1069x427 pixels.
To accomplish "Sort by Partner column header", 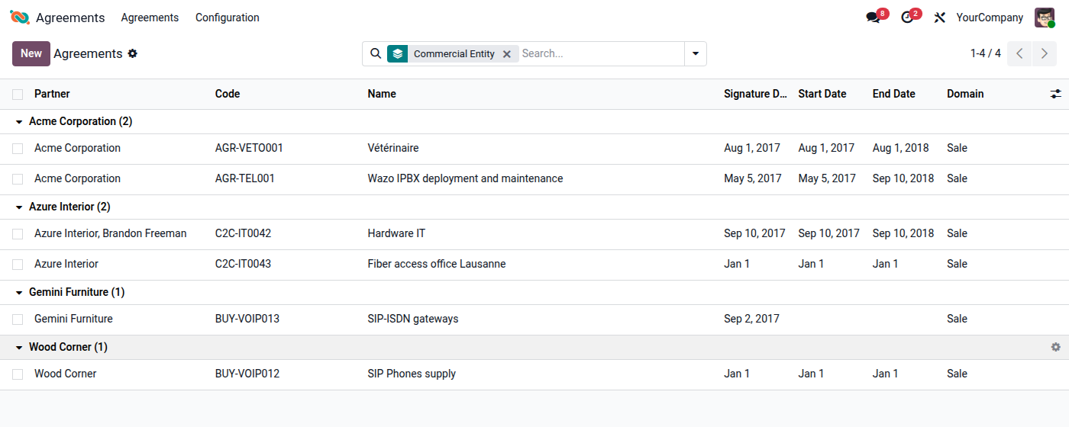I will pyautogui.click(x=52, y=94).
